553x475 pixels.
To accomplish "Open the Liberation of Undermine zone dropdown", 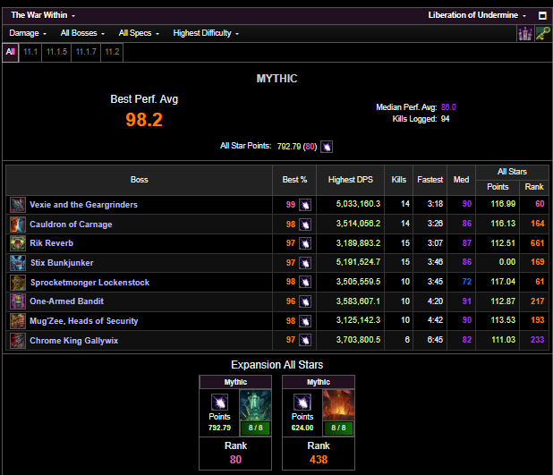I will point(477,15).
